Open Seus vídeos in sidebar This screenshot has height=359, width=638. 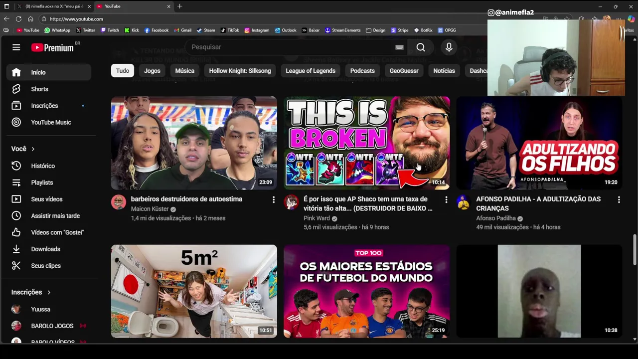(49, 199)
